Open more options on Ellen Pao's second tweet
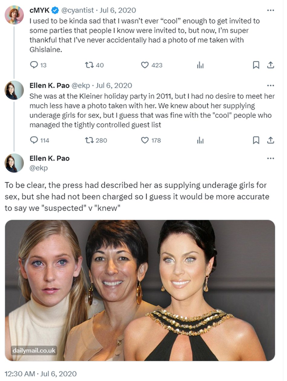This screenshot has height=381, width=287. pos(271,86)
